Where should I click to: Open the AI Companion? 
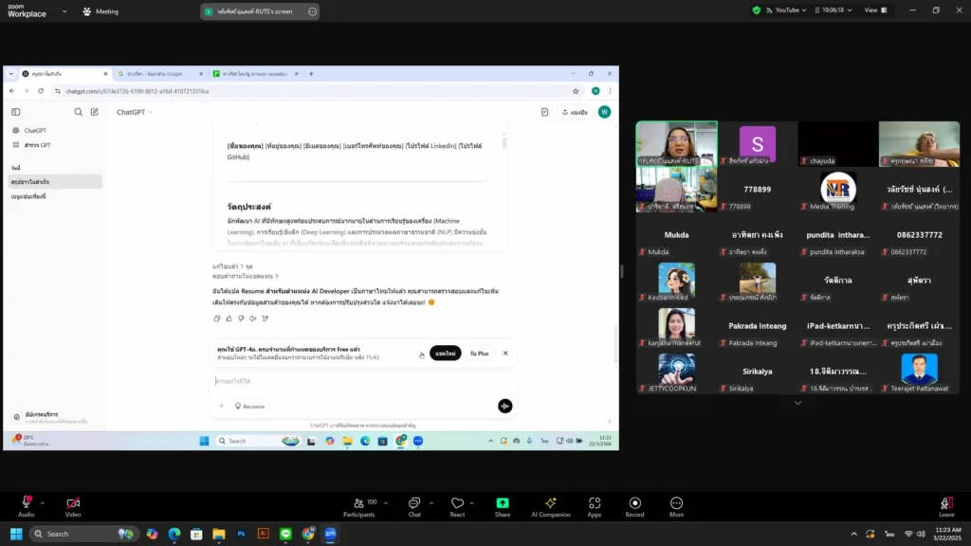[x=550, y=505]
